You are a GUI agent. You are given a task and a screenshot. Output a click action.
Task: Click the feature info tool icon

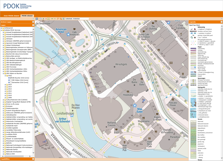pos(37,19)
